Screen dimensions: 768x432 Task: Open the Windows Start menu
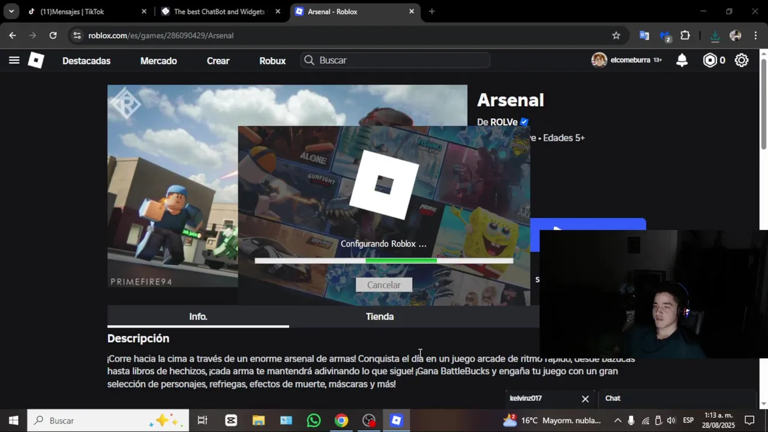pyautogui.click(x=13, y=421)
